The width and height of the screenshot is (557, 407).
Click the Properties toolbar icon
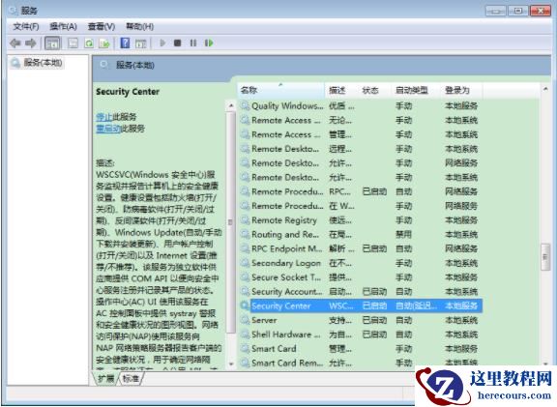click(x=73, y=44)
